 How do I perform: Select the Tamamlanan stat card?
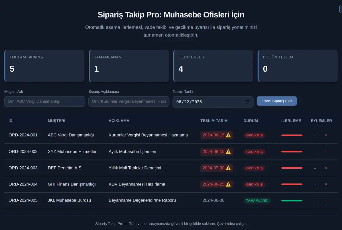click(129, 66)
